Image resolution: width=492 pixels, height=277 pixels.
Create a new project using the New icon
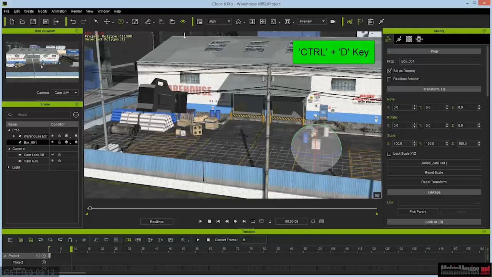(x=12, y=22)
